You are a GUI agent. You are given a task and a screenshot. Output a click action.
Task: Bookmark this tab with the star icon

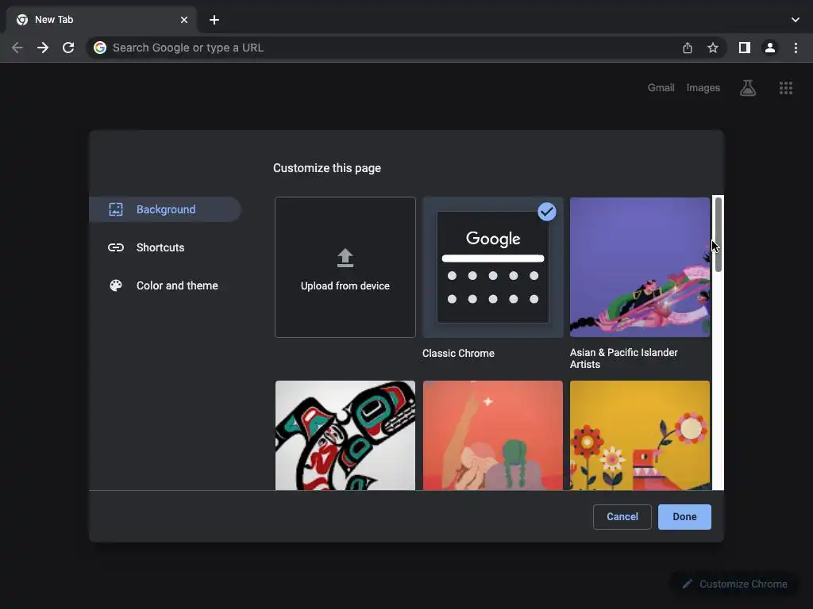click(x=713, y=48)
